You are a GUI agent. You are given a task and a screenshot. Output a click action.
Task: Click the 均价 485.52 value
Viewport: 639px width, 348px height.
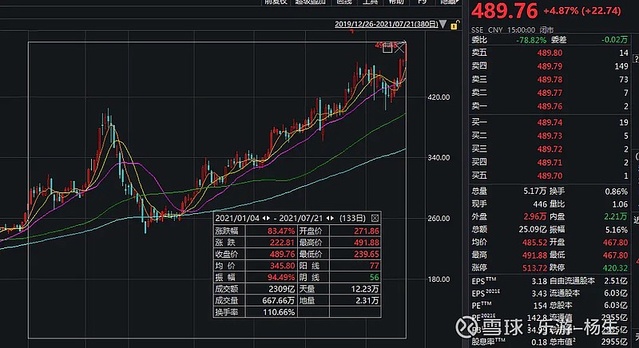tap(534, 242)
